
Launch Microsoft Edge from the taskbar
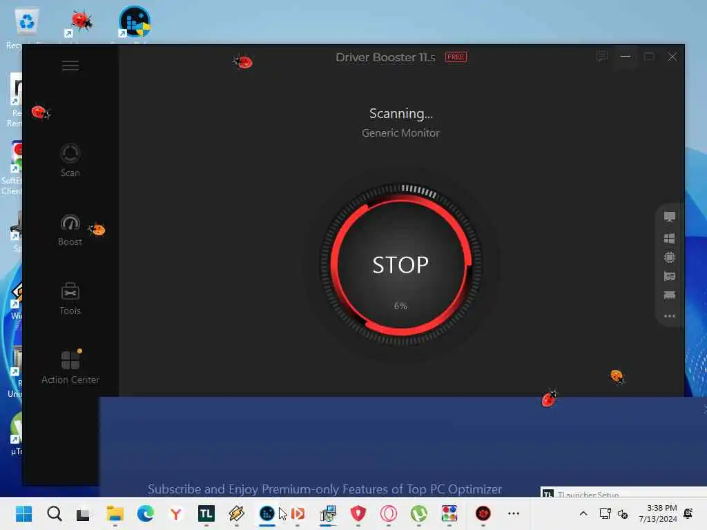145,513
